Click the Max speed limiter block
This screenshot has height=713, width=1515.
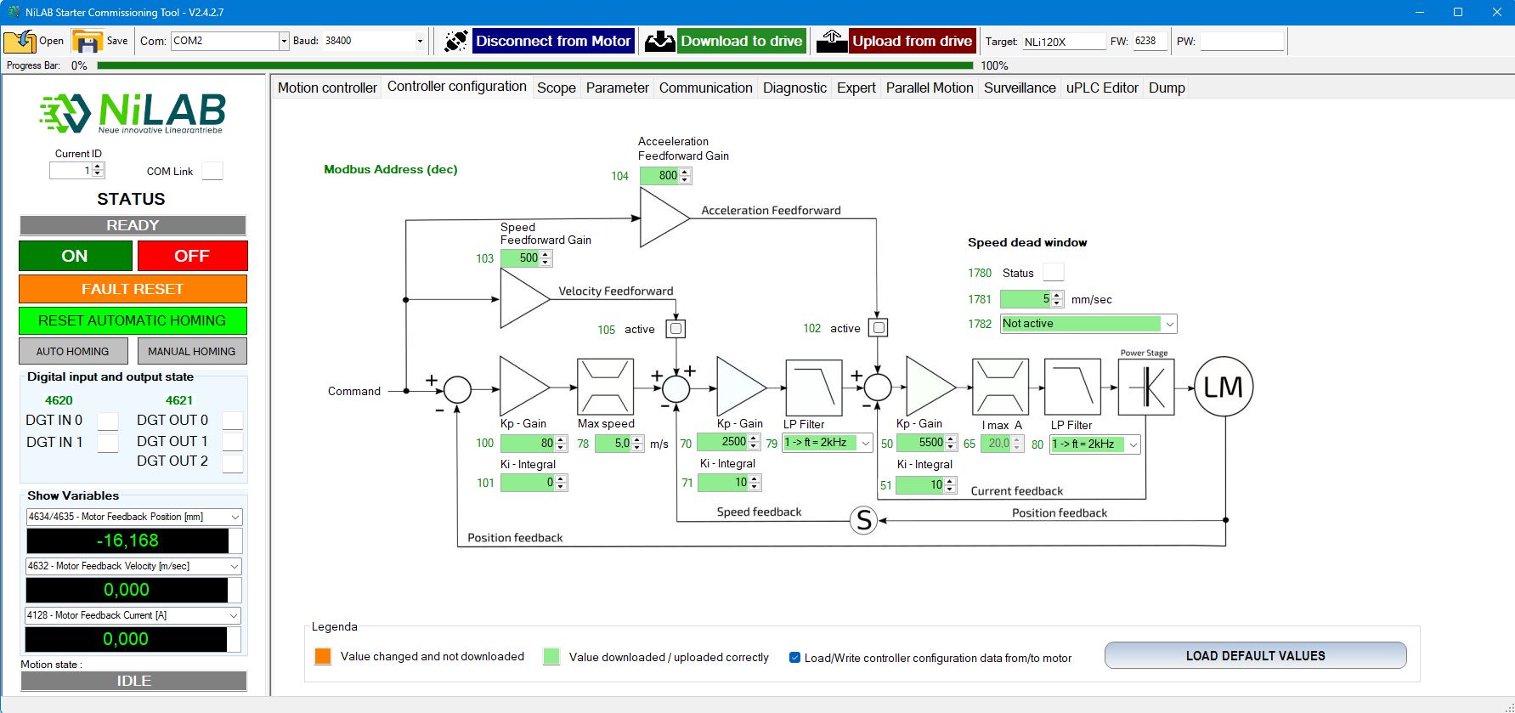605,387
